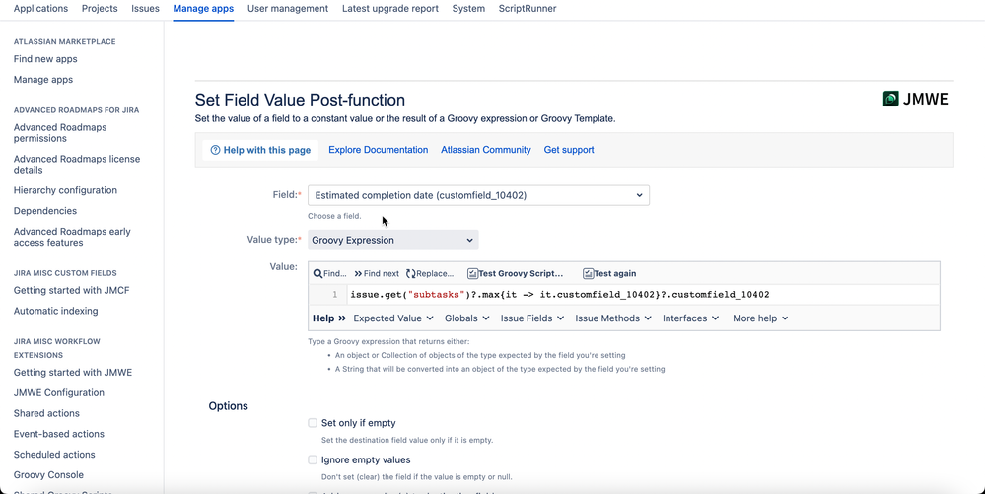985x494 pixels.
Task: Open the Globals help dropdown
Action: (466, 318)
